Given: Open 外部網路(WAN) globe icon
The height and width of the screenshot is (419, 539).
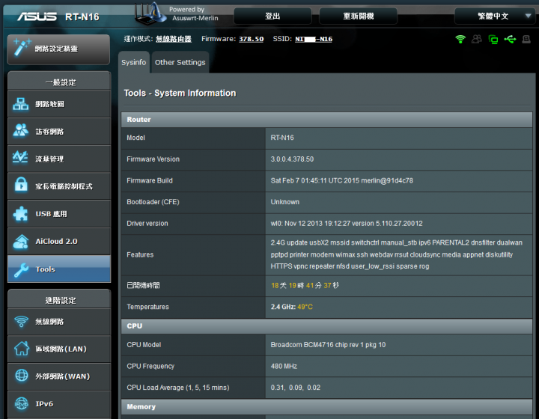Looking at the screenshot, I should point(22,376).
